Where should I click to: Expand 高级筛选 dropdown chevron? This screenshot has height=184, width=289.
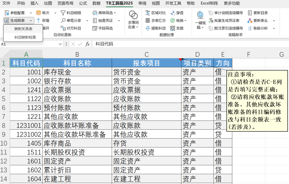[115, 13]
